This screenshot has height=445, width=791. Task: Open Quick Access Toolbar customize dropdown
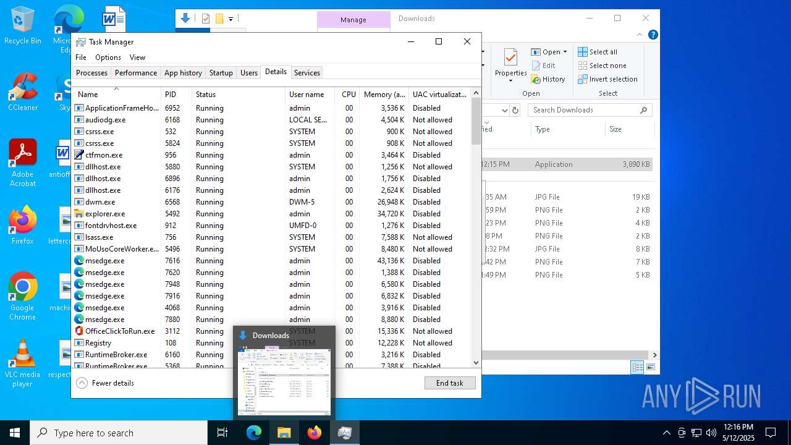tap(231, 19)
